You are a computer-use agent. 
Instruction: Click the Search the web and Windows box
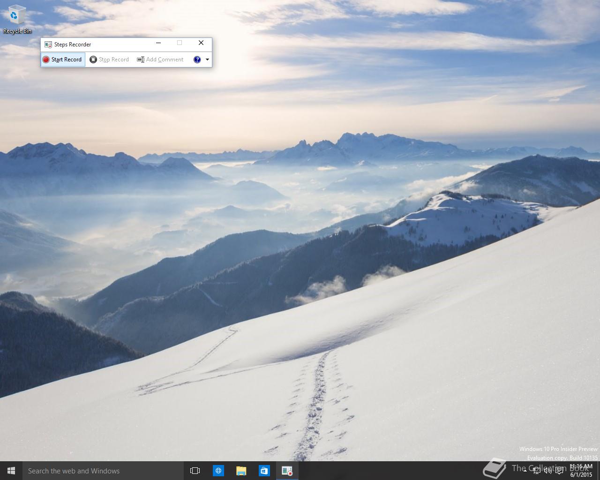[103, 471]
